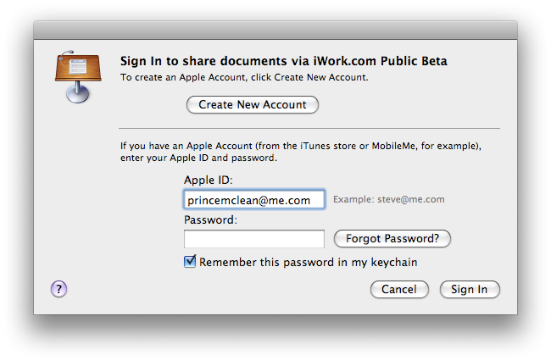551x361 pixels.
Task: Click into the empty Password field
Action: pyautogui.click(x=254, y=239)
